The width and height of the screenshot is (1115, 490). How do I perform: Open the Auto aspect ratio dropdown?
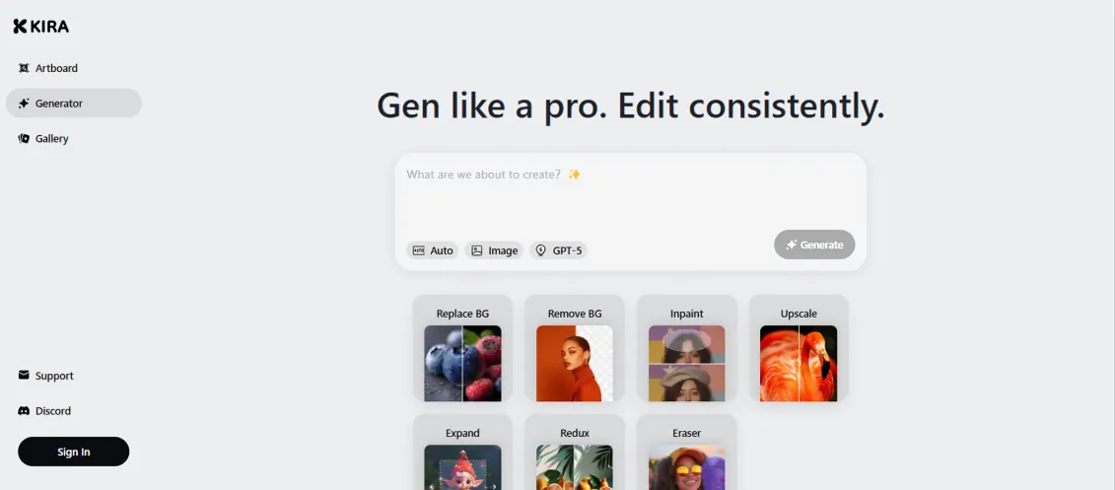(433, 250)
